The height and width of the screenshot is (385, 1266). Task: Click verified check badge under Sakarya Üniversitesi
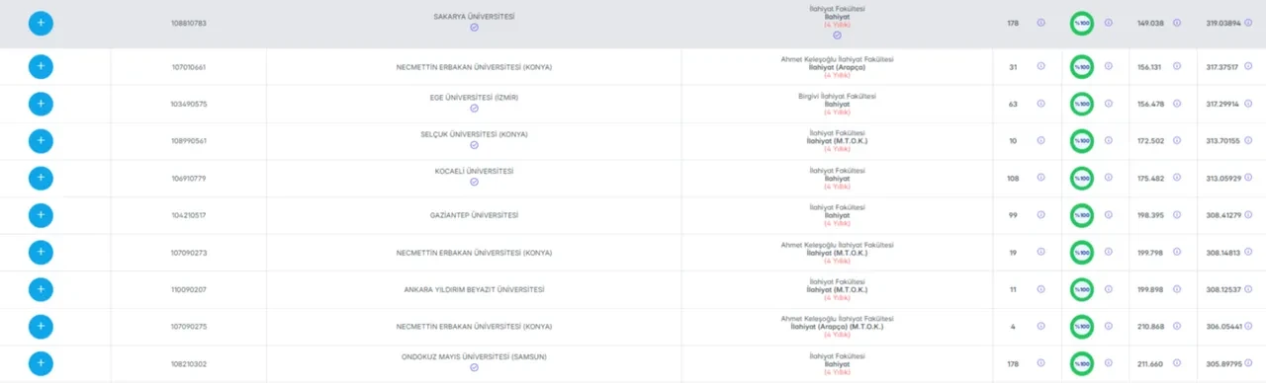coord(475,28)
